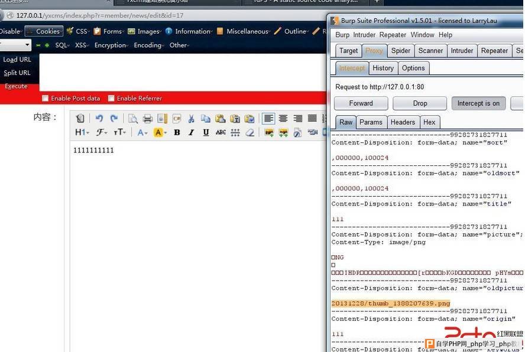525x352 pixels.
Task: Click the Drop button in Burp
Action: [x=420, y=103]
